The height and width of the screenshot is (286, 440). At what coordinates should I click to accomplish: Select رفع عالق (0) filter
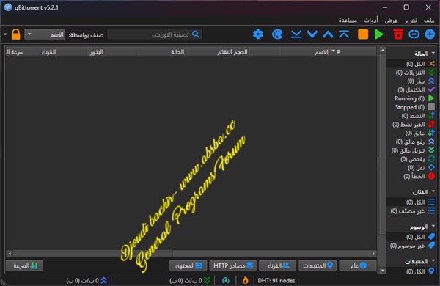(x=415, y=142)
